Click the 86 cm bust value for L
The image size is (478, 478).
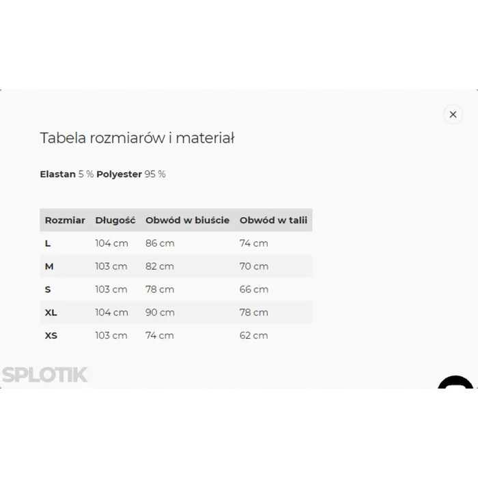click(160, 243)
